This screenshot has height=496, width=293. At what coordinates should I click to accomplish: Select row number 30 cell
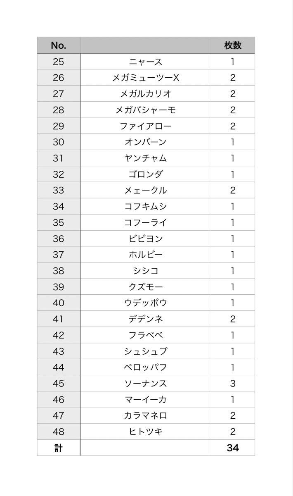[59, 142]
